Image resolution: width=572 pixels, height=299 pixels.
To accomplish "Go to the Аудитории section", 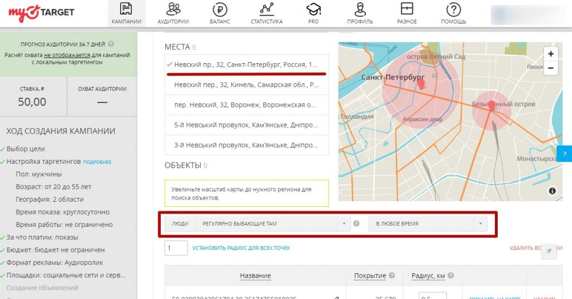I will [173, 13].
